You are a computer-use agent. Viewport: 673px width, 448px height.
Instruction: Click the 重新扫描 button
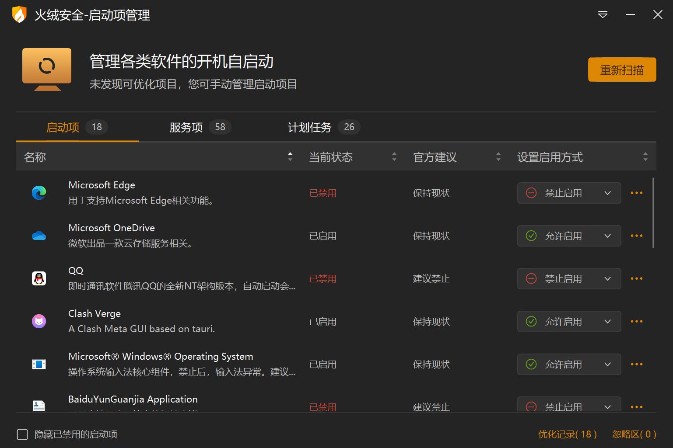pyautogui.click(x=622, y=69)
